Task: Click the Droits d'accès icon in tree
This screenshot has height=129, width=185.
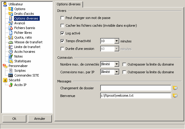Action: [11, 14]
